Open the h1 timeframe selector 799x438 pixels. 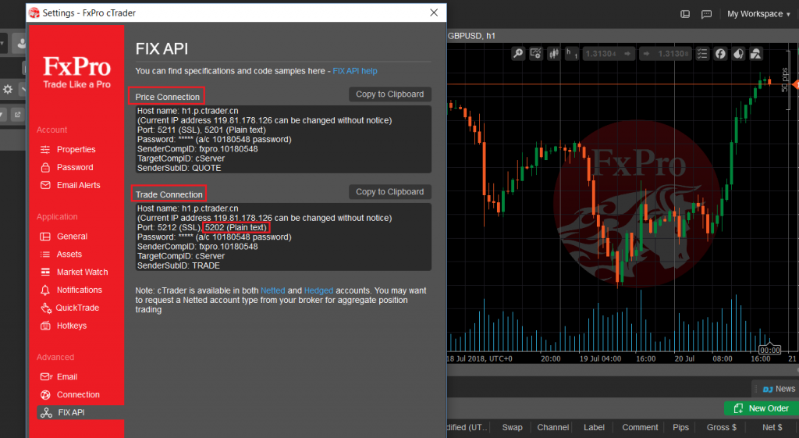[x=572, y=54]
